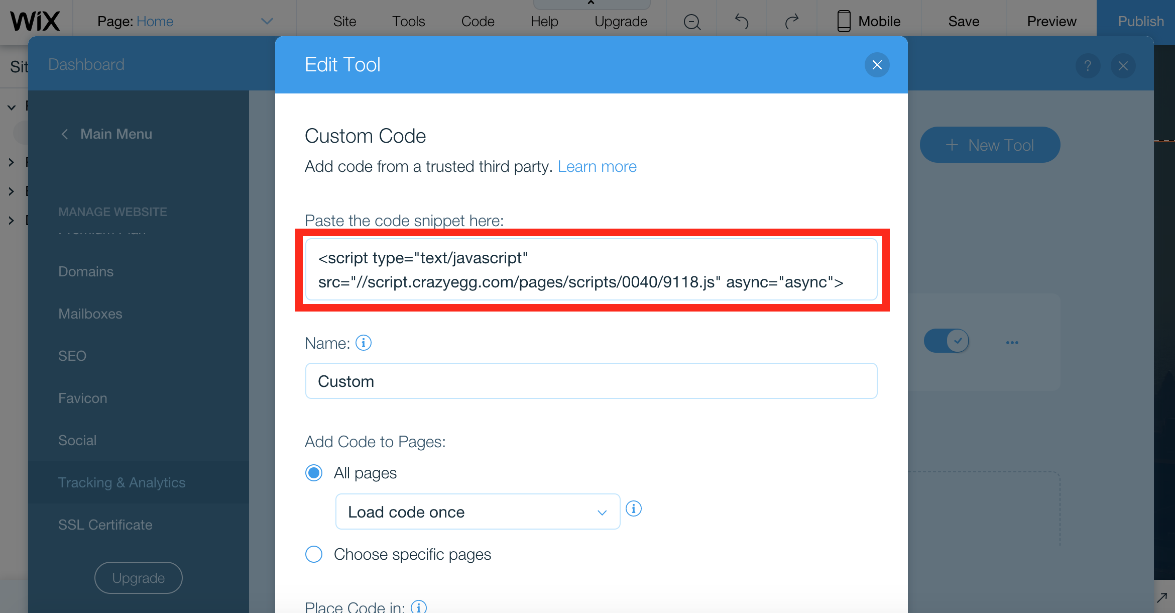The height and width of the screenshot is (613, 1175).
Task: Click the New Tool button
Action: pos(990,145)
